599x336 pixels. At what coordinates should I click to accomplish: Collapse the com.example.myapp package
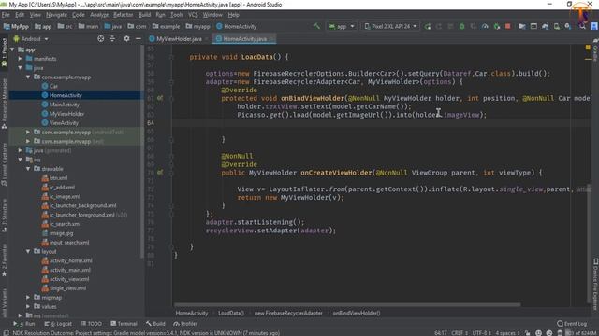tap(28, 77)
